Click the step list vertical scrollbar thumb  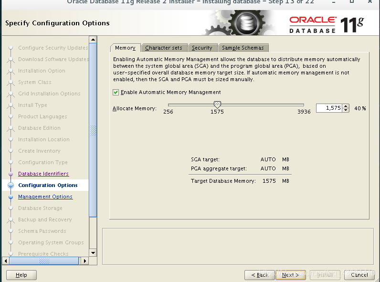click(x=93, y=130)
